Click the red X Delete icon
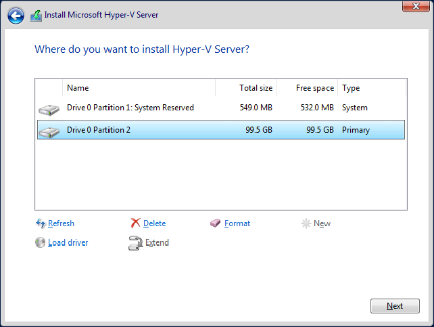This screenshot has width=434, height=327. (x=135, y=223)
